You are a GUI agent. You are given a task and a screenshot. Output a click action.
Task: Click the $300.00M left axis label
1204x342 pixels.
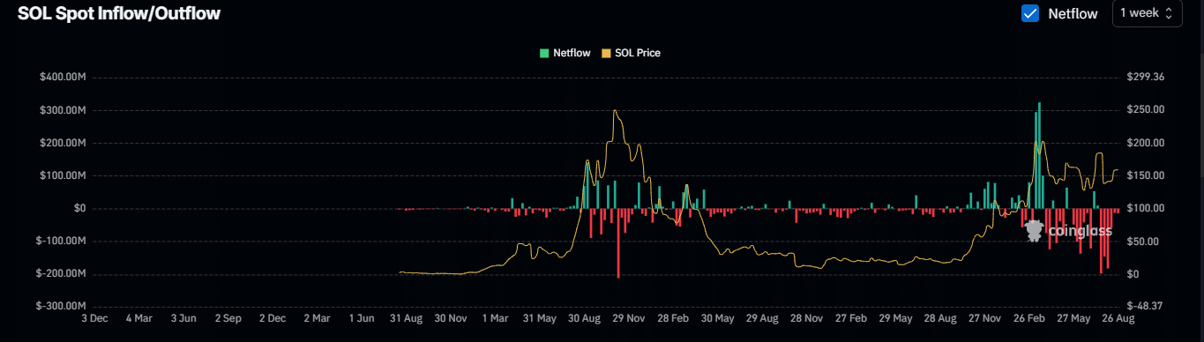pos(63,110)
